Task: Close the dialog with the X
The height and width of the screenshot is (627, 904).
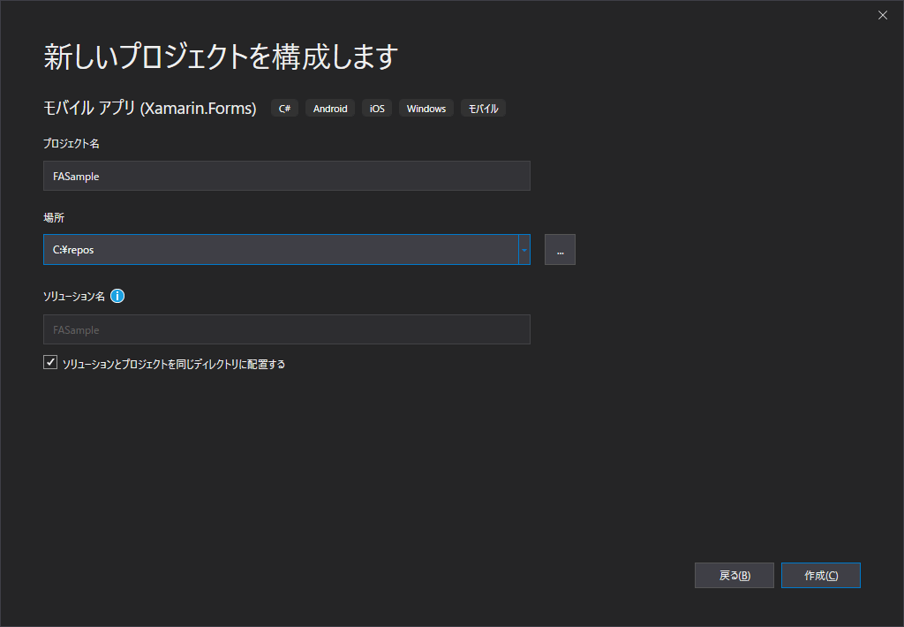Action: pyautogui.click(x=882, y=15)
